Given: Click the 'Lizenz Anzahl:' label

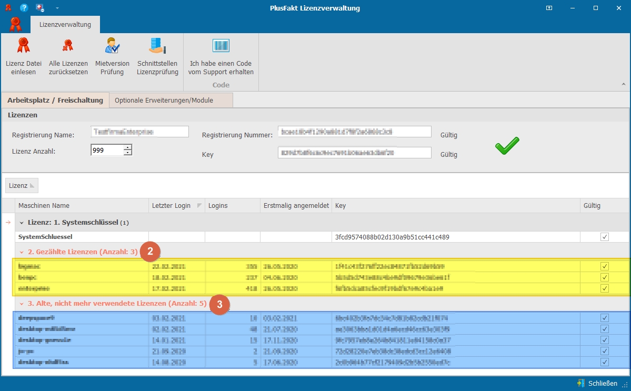Looking at the screenshot, I should (x=34, y=151).
